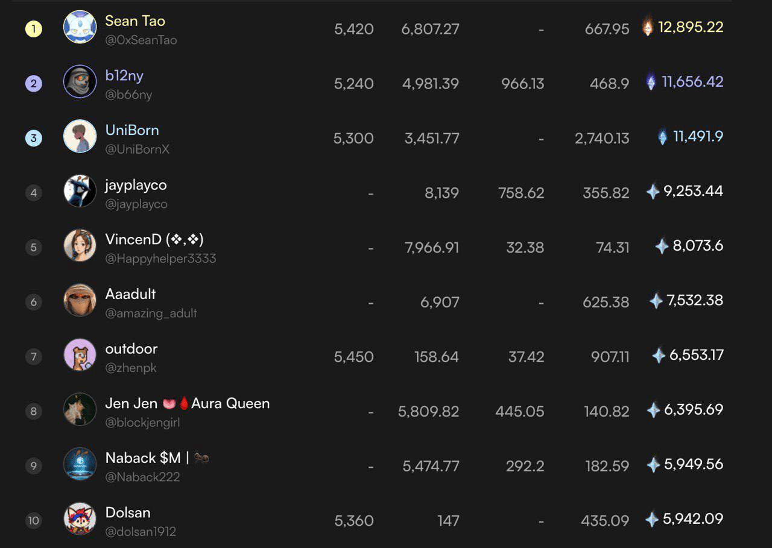772x548 pixels.
Task: Click the gold rank 1 badge
Action: [x=34, y=28]
